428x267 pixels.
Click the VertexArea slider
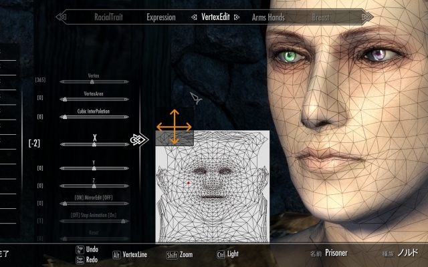click(94, 99)
